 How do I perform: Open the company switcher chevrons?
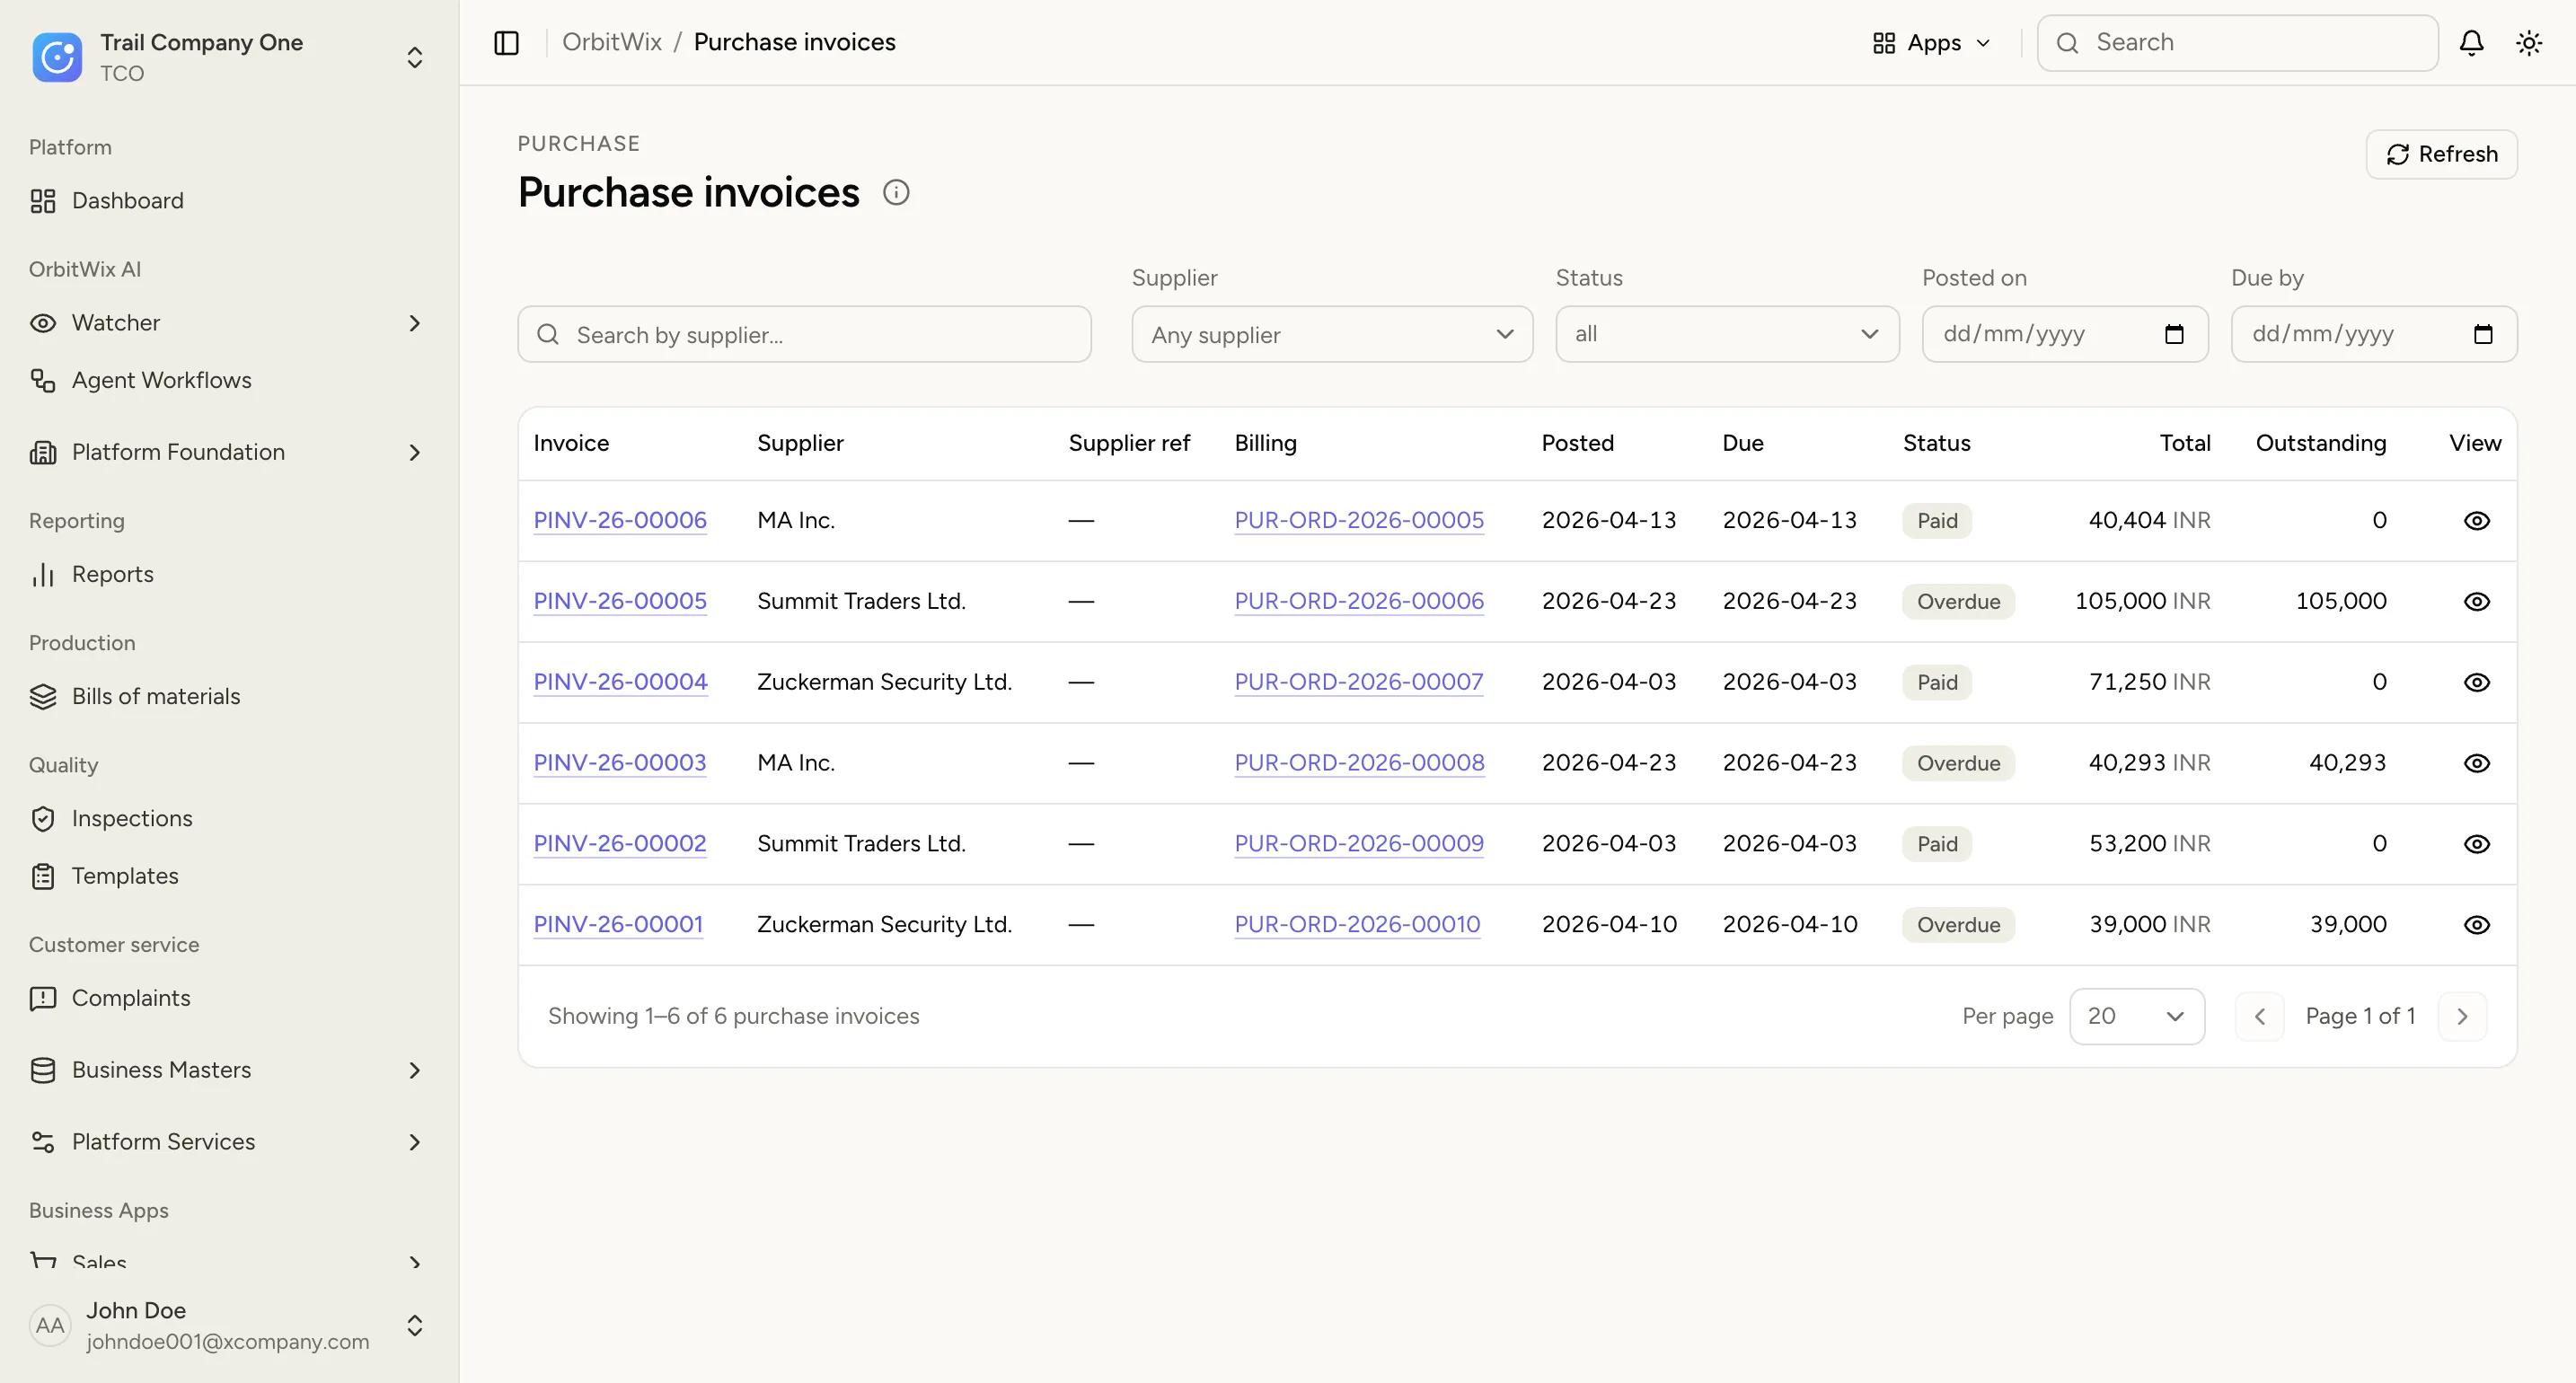[x=414, y=57]
